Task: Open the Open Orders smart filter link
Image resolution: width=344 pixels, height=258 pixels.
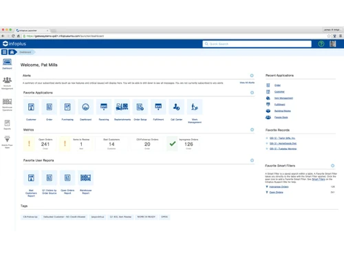Action: [x=276, y=192]
